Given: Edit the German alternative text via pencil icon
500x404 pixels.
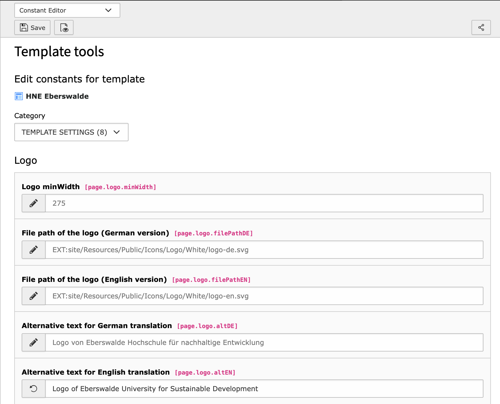Looking at the screenshot, I should coord(34,342).
